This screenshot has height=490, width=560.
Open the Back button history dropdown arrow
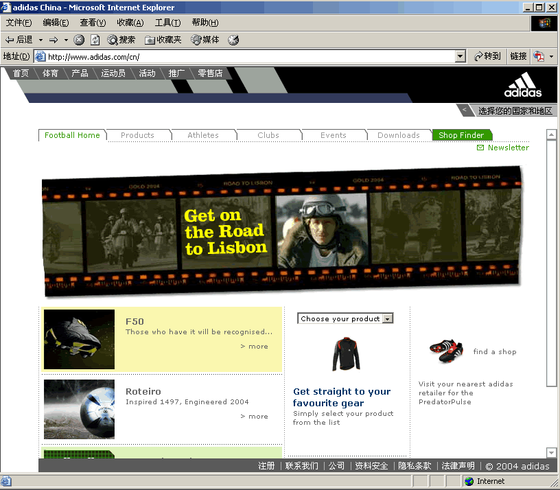click(40, 40)
